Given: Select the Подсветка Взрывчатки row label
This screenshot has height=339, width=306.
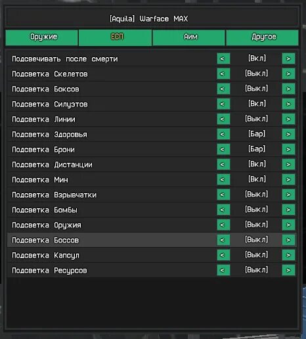Looking at the screenshot, I should (54, 195).
